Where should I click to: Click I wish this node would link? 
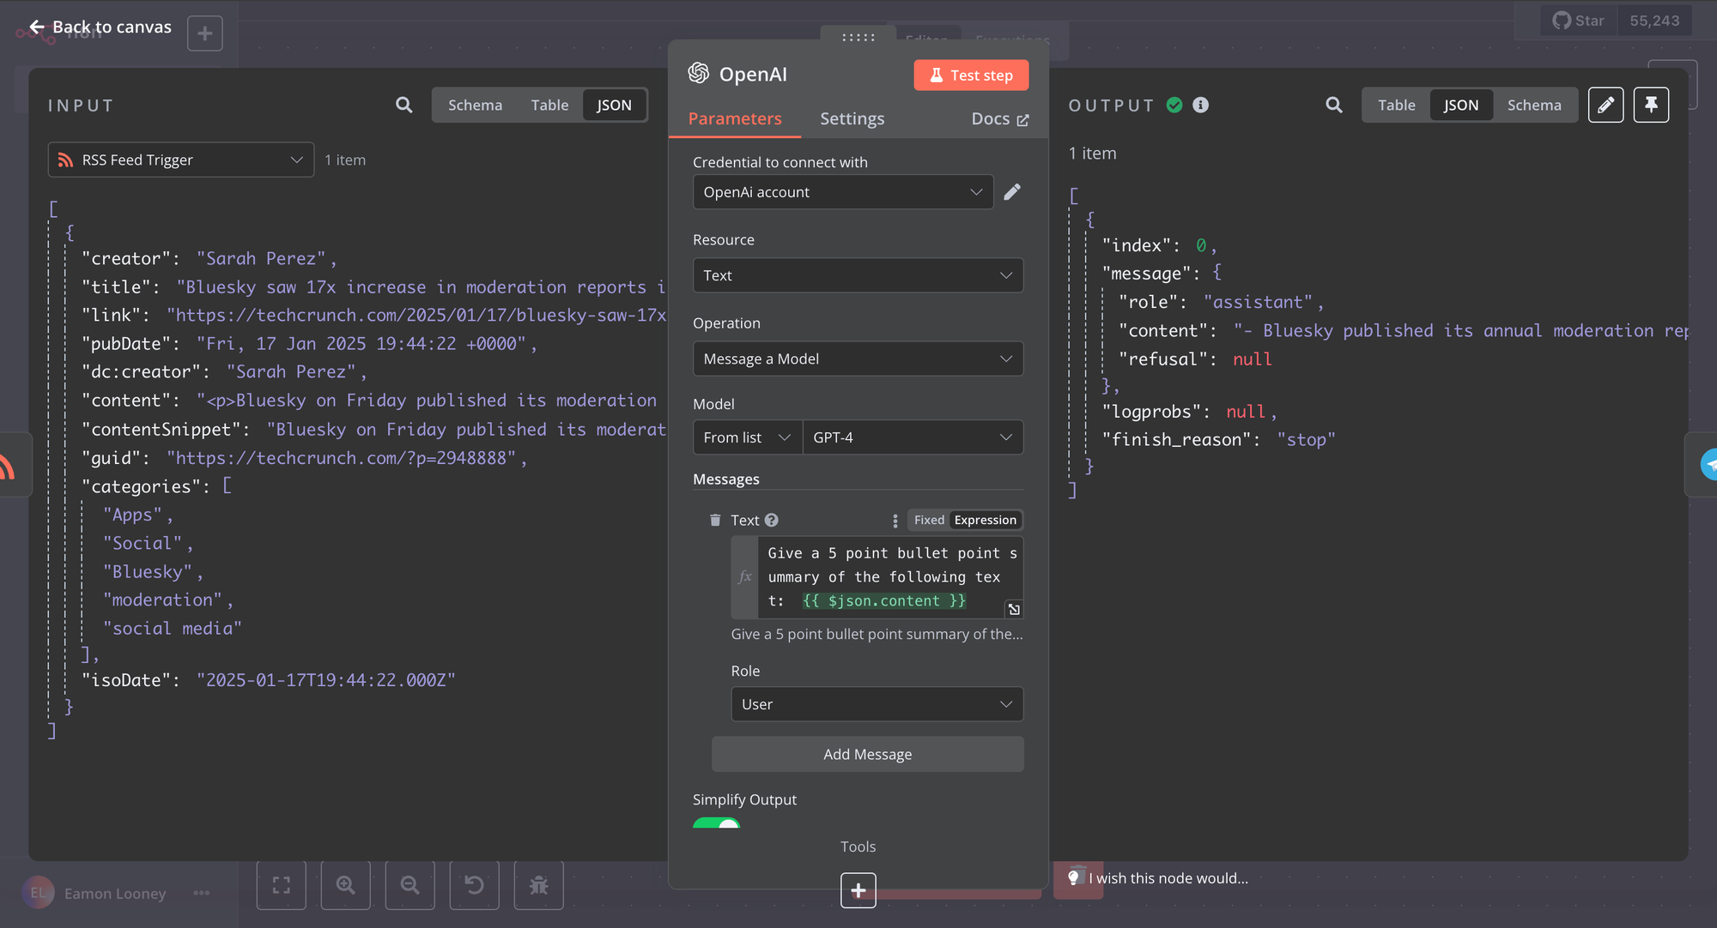pyautogui.click(x=1168, y=878)
